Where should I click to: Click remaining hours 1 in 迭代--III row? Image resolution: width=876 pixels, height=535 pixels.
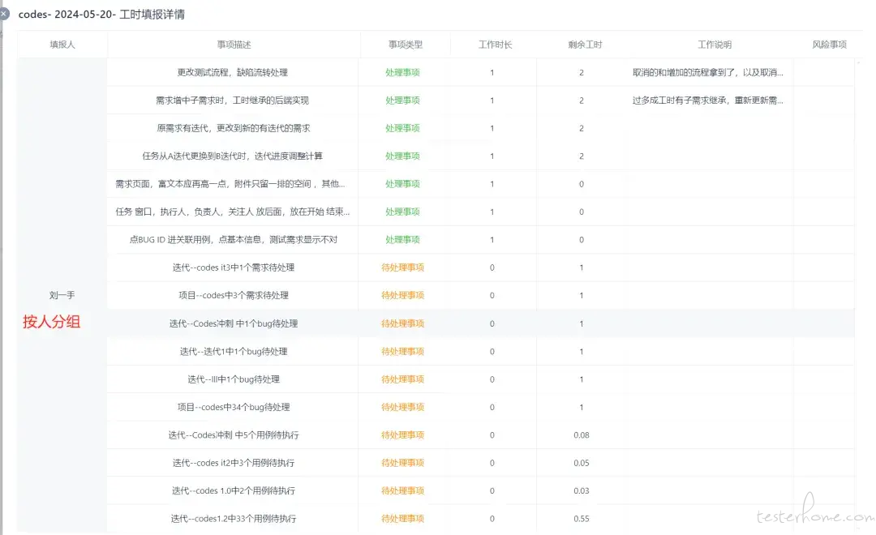click(582, 379)
